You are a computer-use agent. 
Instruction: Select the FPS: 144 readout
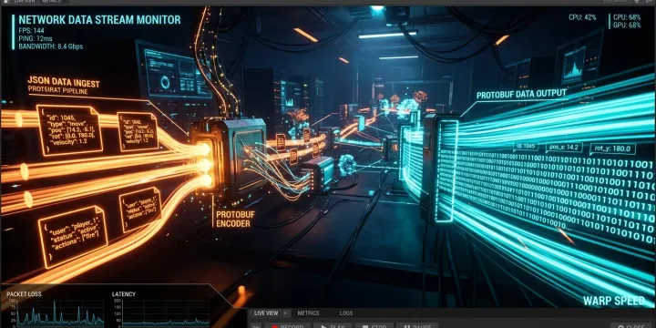[x=31, y=31]
